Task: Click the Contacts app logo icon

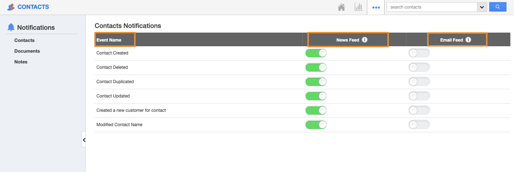Action: tap(11, 7)
